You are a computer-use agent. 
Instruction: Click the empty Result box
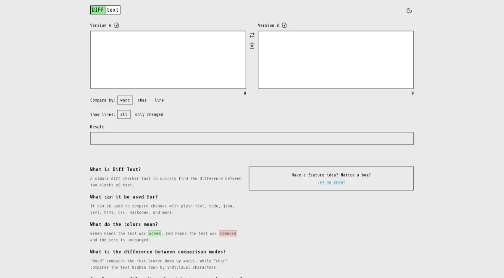pos(252,139)
